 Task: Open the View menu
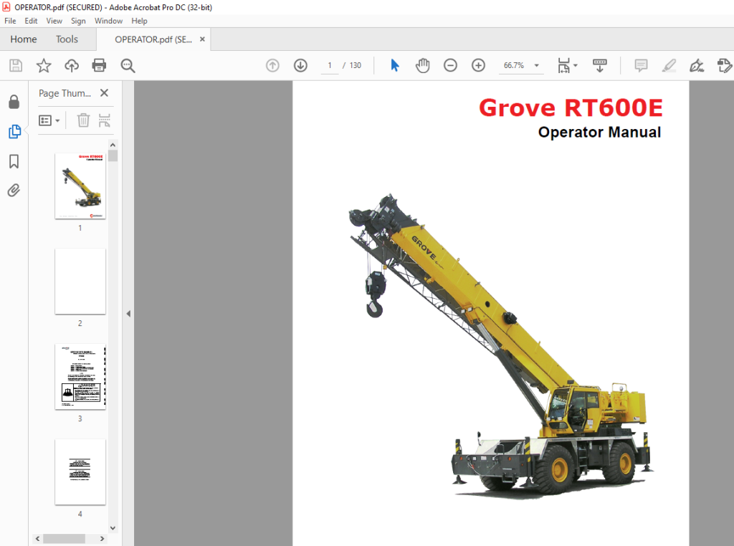click(x=54, y=21)
